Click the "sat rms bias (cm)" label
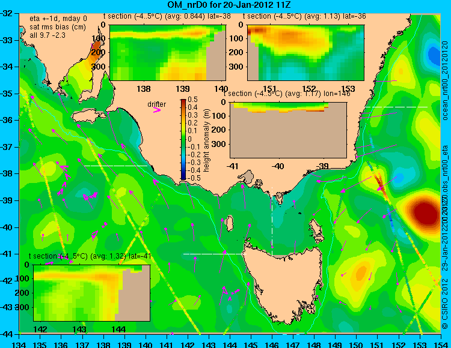The width and height of the screenshot is (451, 348). tap(58, 27)
